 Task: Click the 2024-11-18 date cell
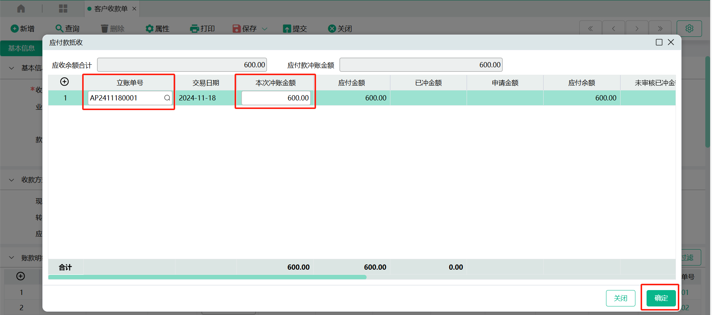[206, 98]
